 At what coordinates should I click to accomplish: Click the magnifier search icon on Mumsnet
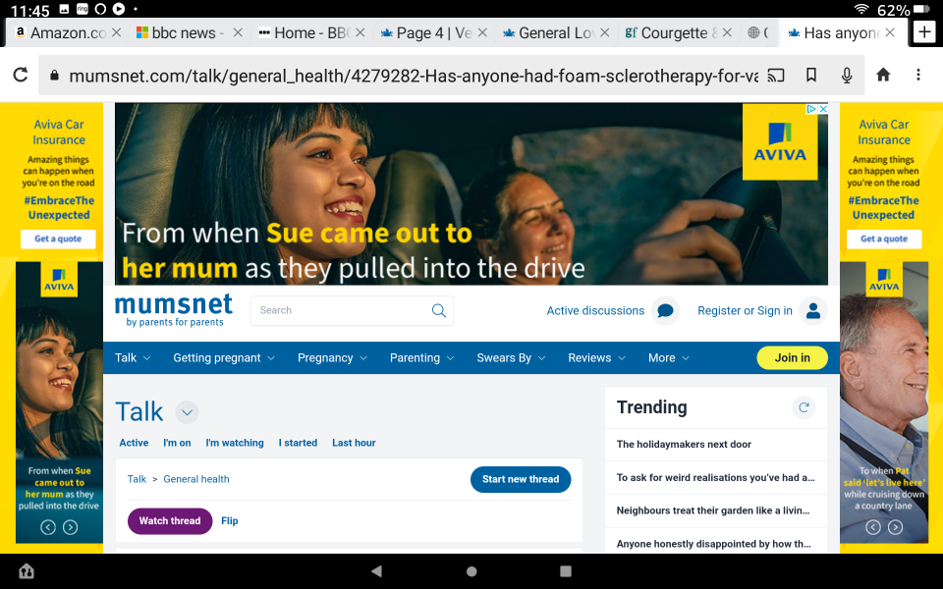pos(438,310)
